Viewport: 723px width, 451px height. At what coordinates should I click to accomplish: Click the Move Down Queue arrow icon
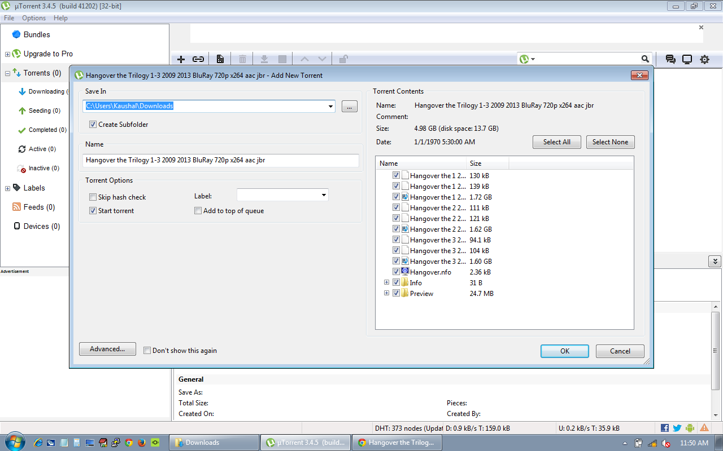322,59
